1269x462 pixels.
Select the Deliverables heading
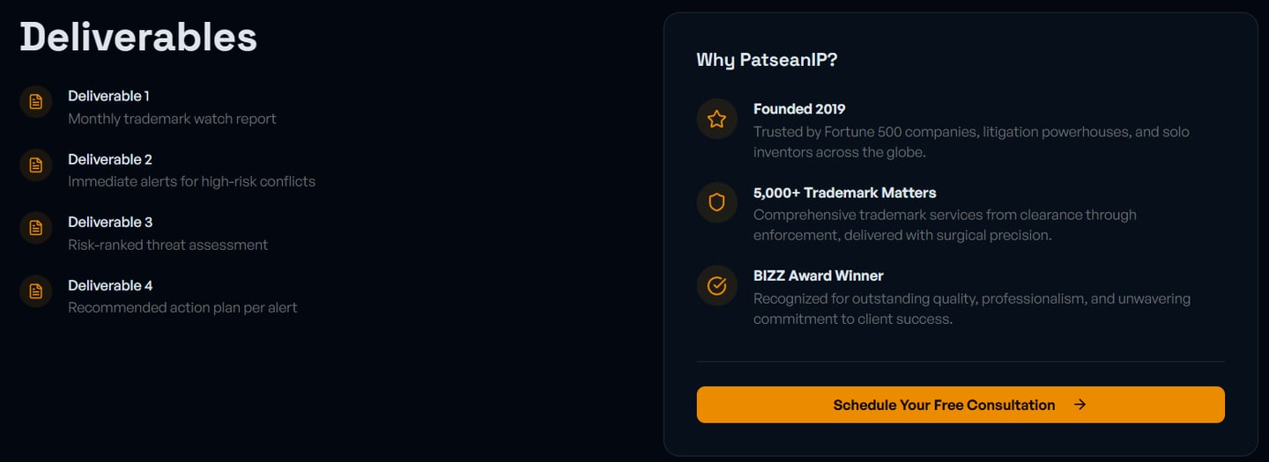pos(138,37)
